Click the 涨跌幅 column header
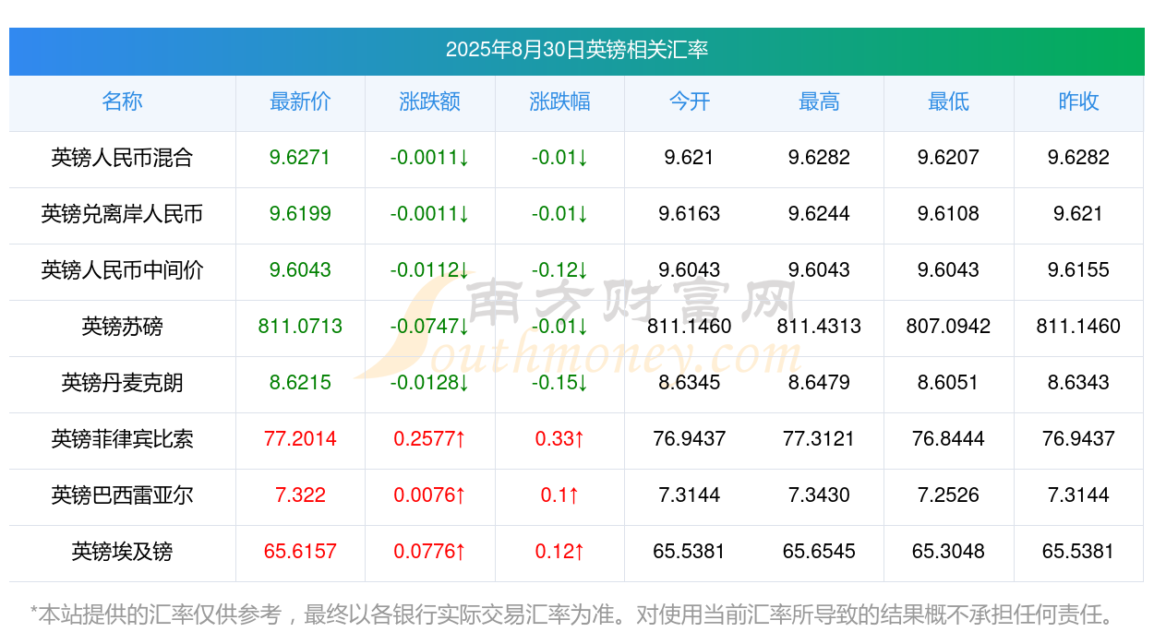This screenshot has height=644, width=1154. point(559,101)
